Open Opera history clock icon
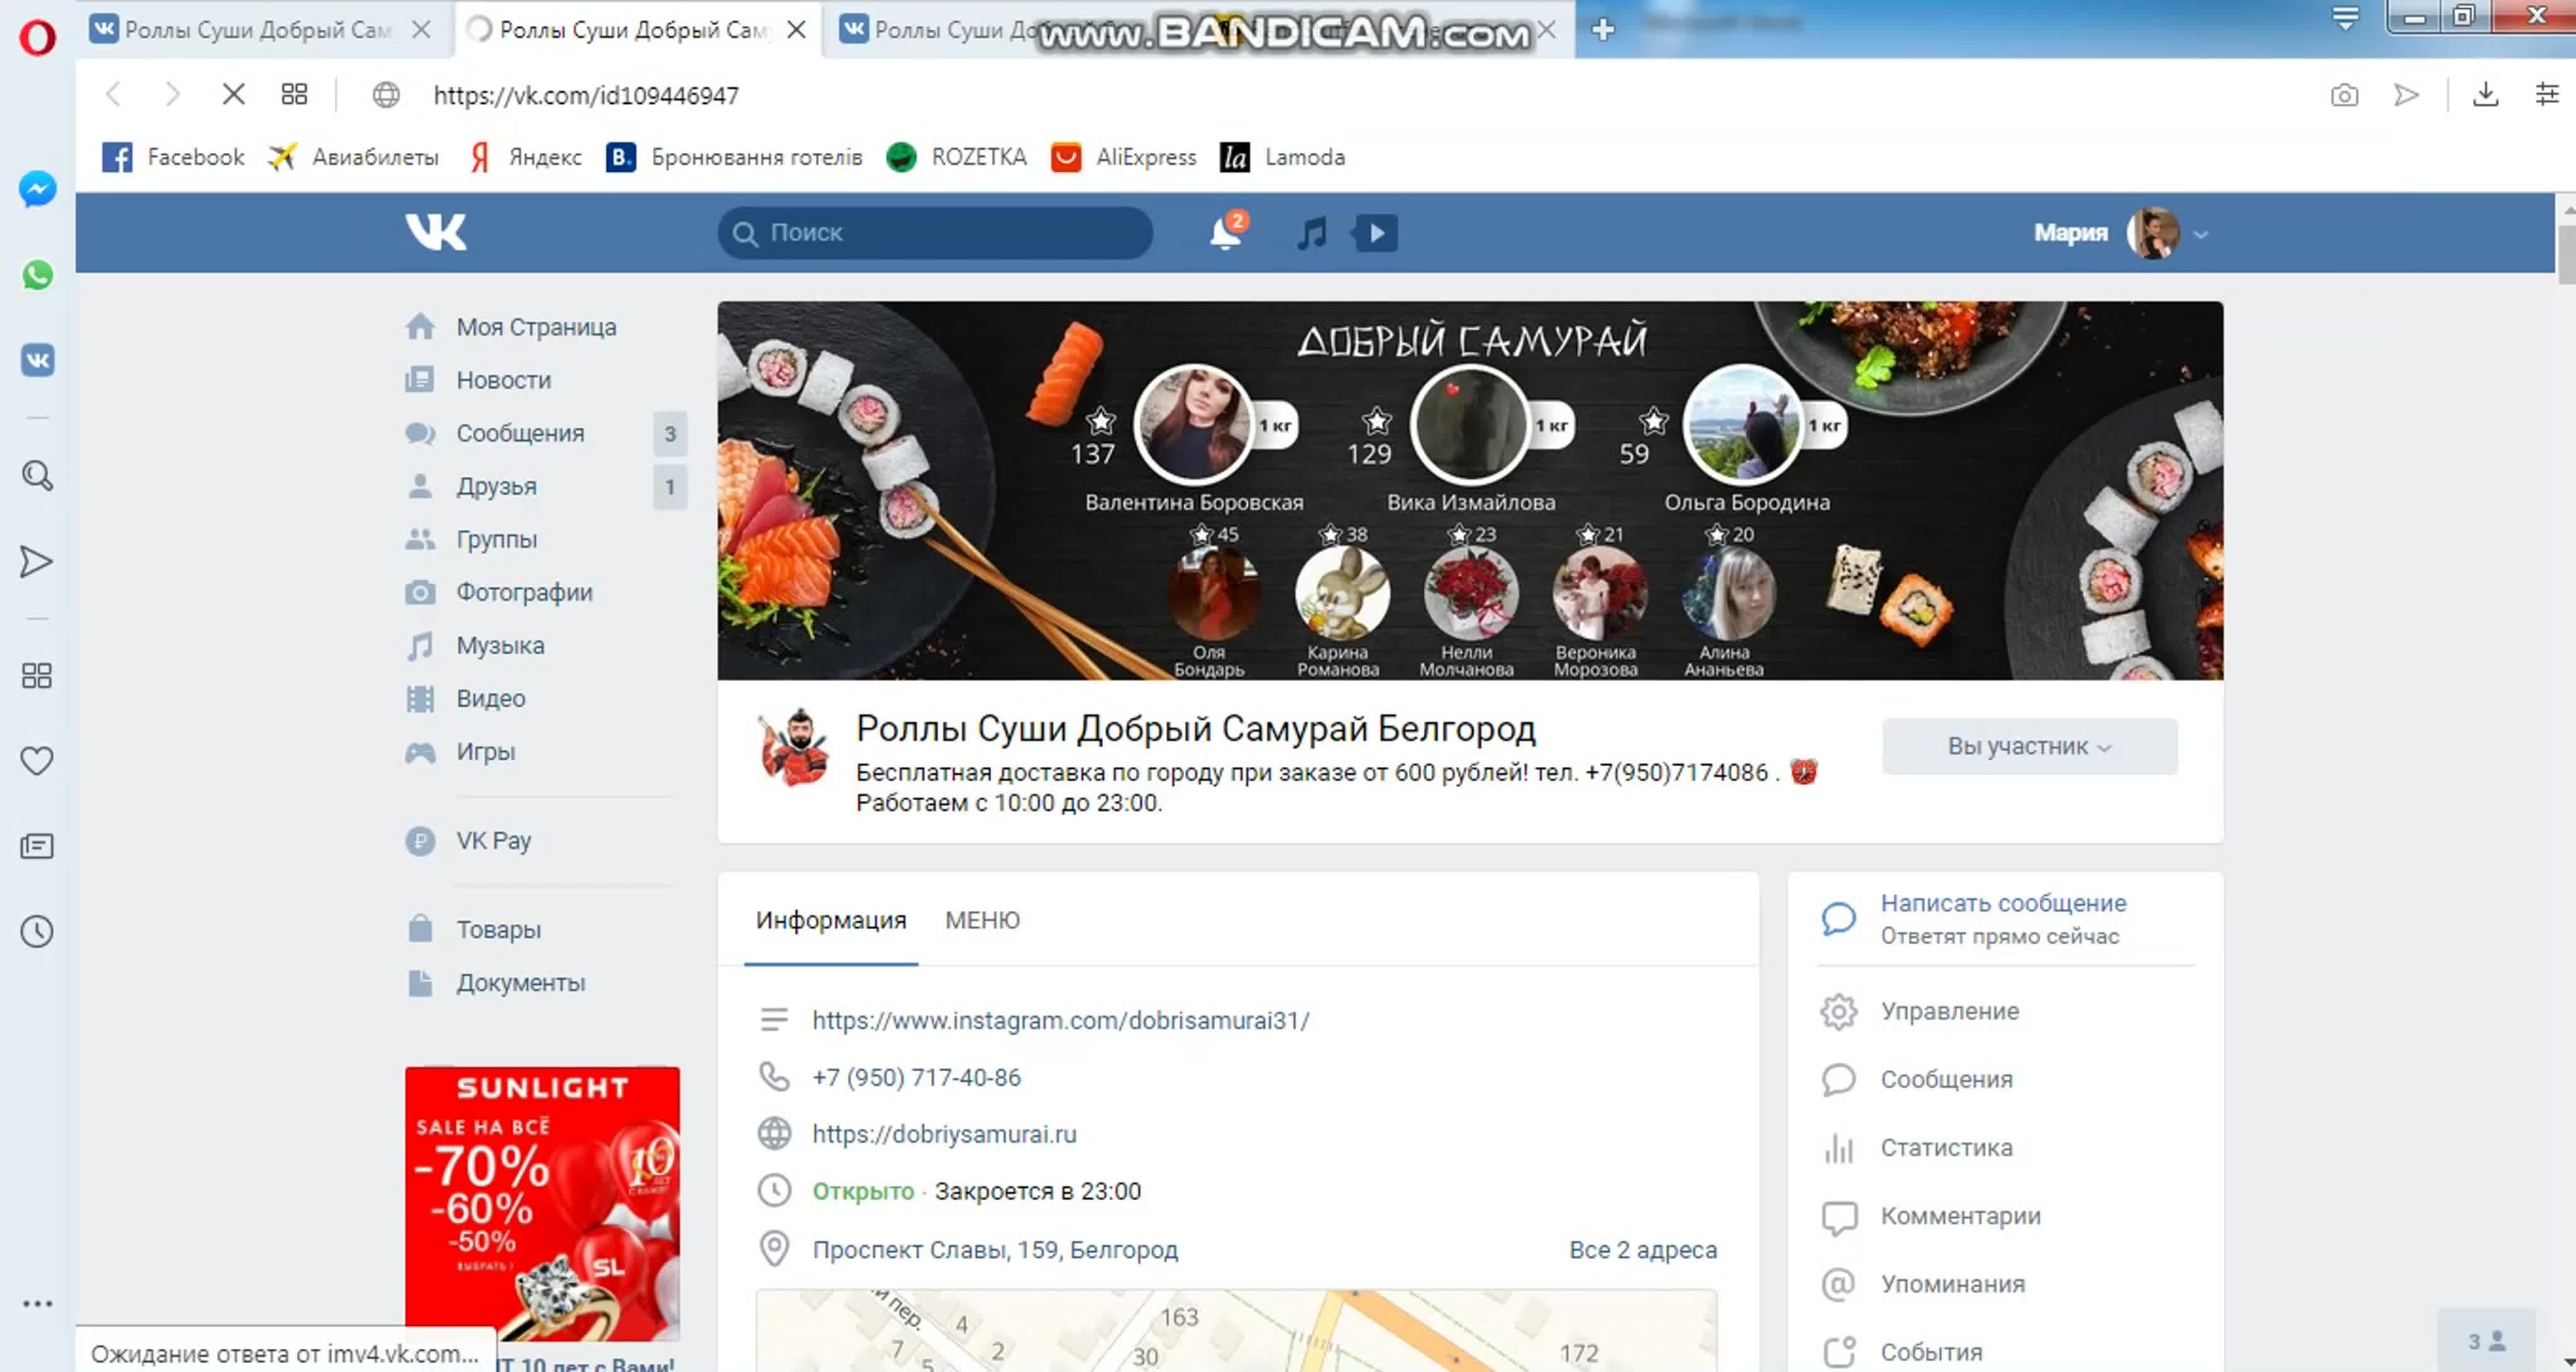Viewport: 2576px width, 1372px height. pos(37,932)
